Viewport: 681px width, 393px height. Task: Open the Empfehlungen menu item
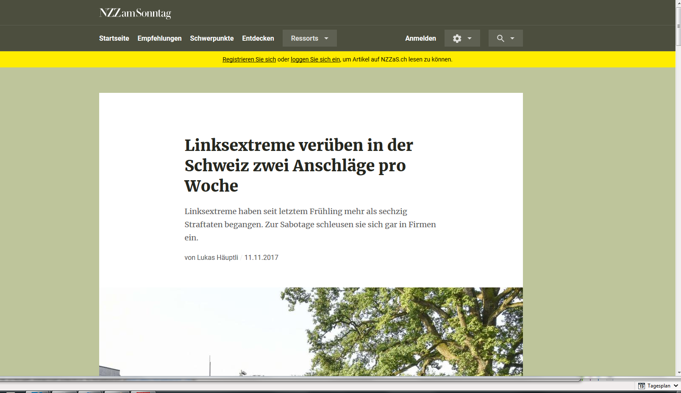pyautogui.click(x=159, y=38)
